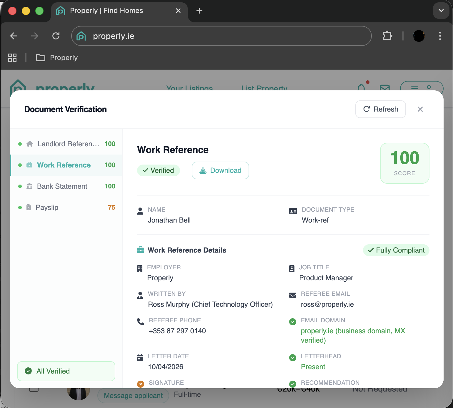
Task: Select the Bank Statement bank icon
Action: pos(30,186)
